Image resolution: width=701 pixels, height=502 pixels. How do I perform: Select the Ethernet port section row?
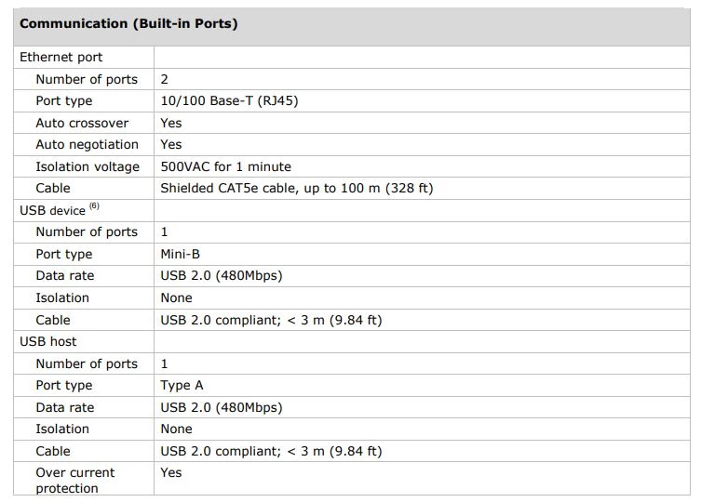tap(61, 57)
